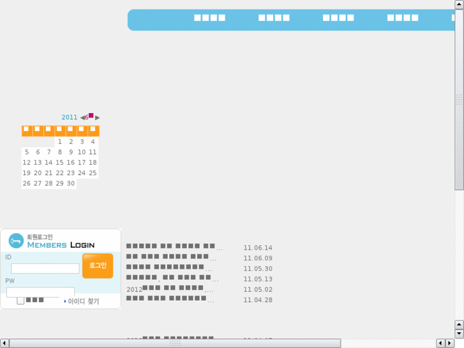Click the 2011 year label in calendar

[69, 117]
